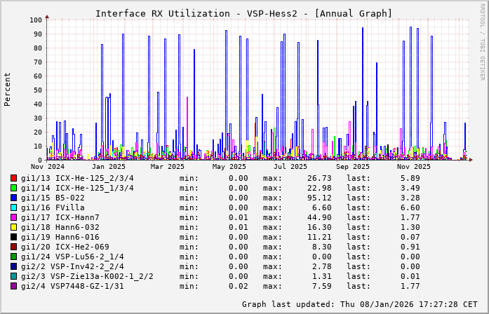Select the purple gi2/4 VSP7448-GZ-1/31 swatch
This screenshot has height=314, width=489.
(x=14, y=286)
